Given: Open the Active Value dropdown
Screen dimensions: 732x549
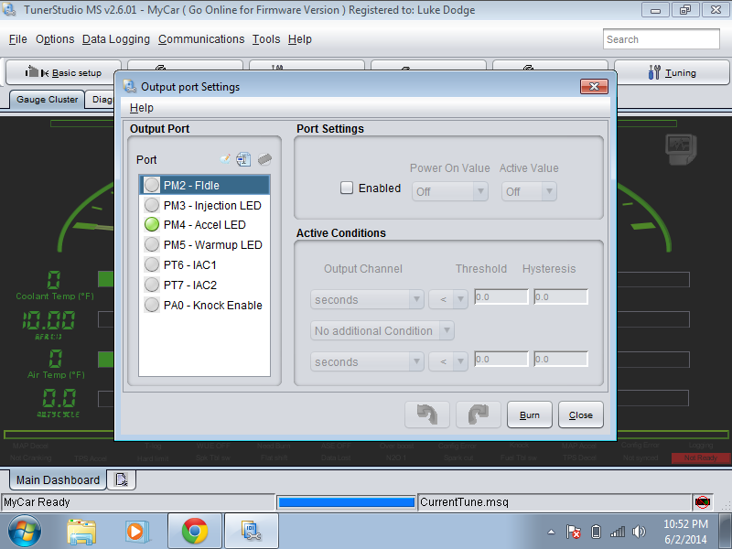Looking at the screenshot, I should click(x=529, y=191).
